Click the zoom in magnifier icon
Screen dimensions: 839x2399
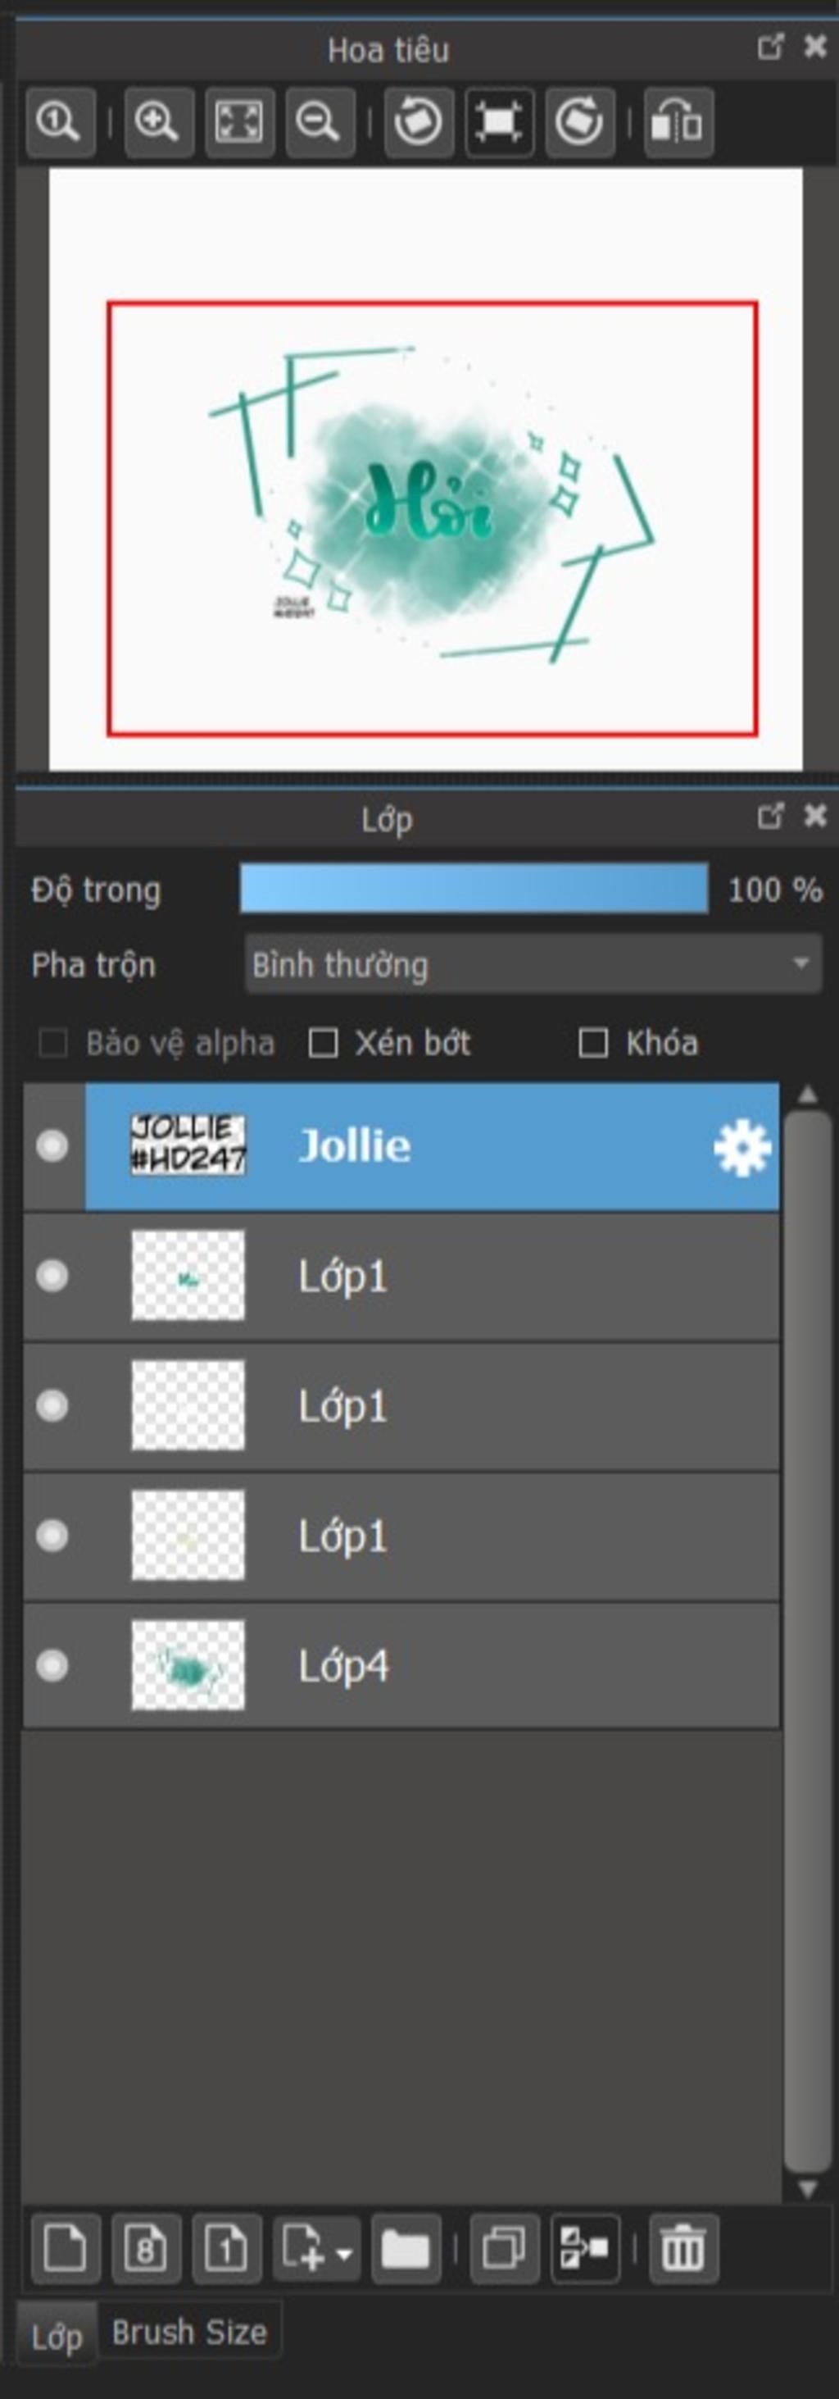click(x=157, y=121)
